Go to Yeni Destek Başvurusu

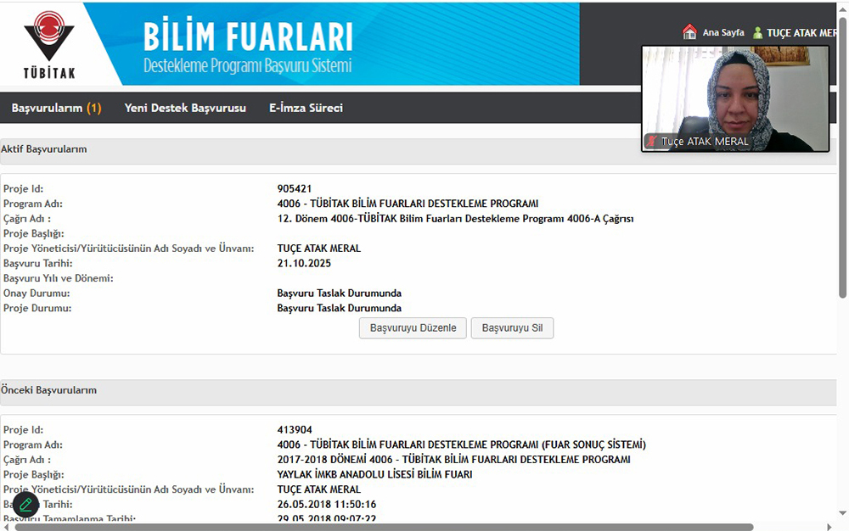[x=185, y=108]
